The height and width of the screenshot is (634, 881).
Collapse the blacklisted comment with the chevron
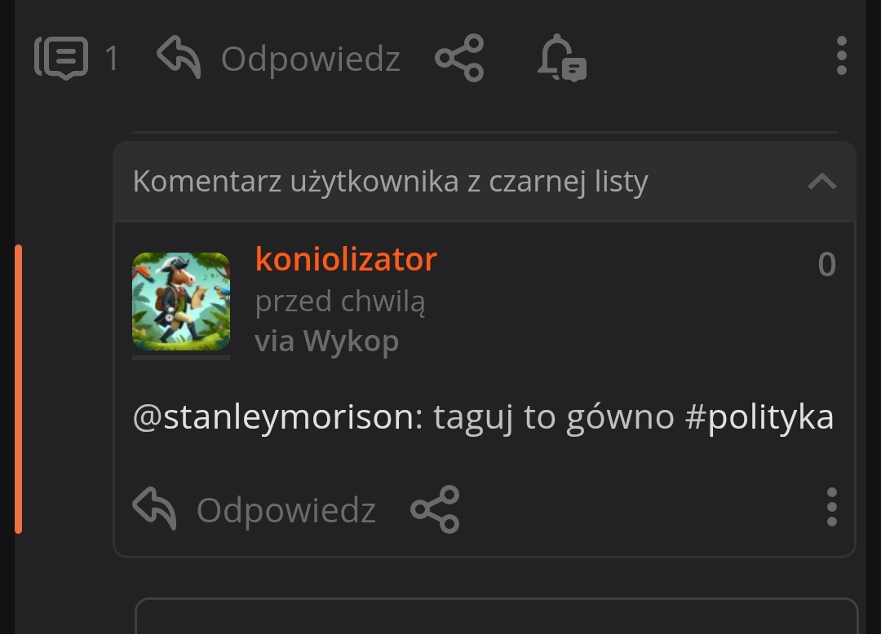click(821, 182)
